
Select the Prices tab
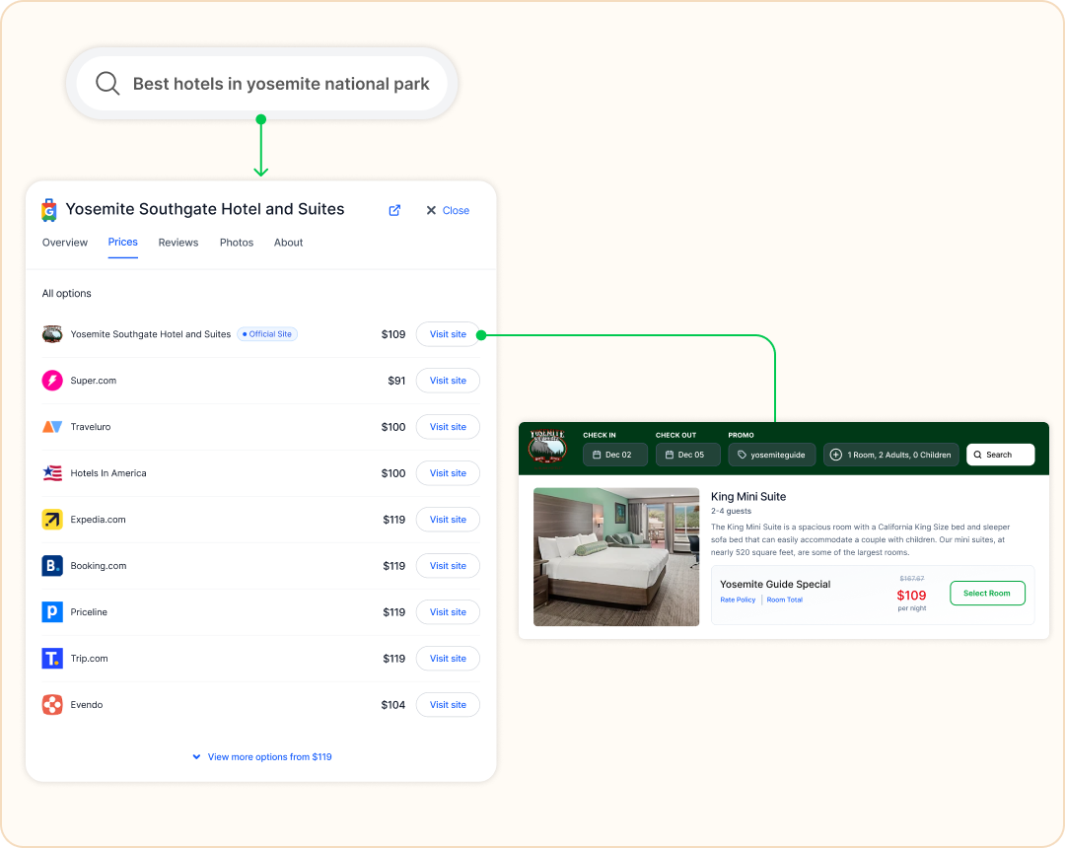[x=123, y=243]
